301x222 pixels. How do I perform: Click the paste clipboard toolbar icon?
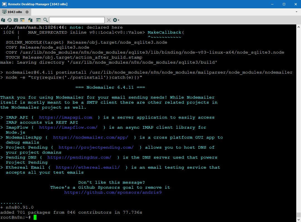(x=30, y=20)
